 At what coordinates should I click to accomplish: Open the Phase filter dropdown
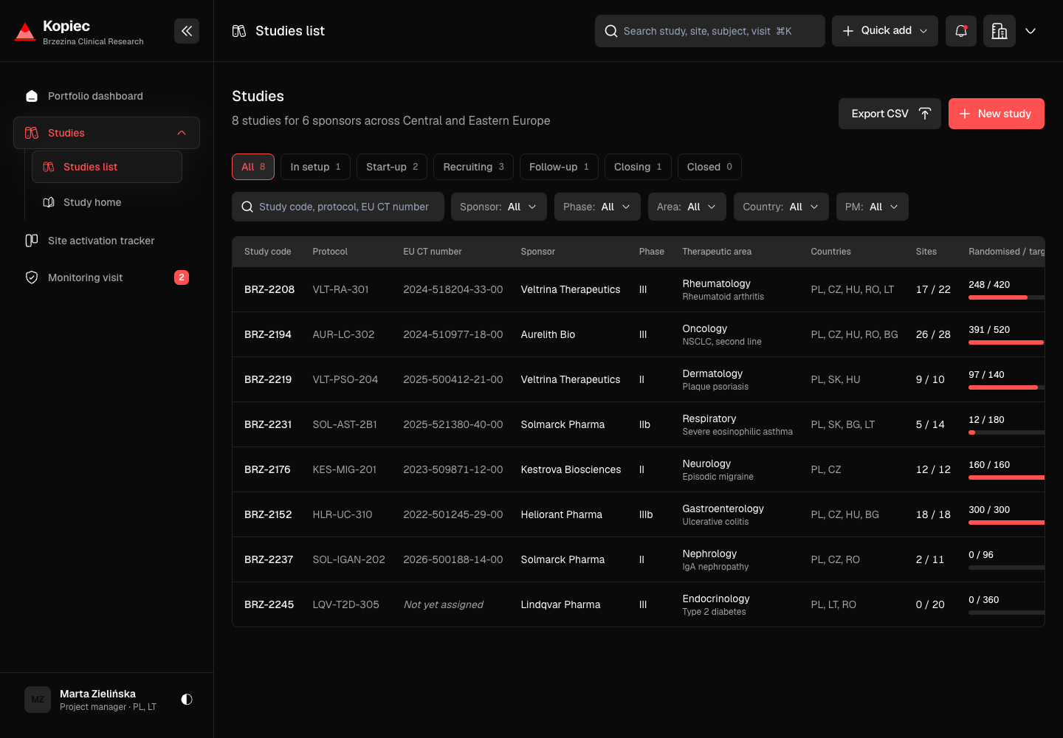(597, 207)
